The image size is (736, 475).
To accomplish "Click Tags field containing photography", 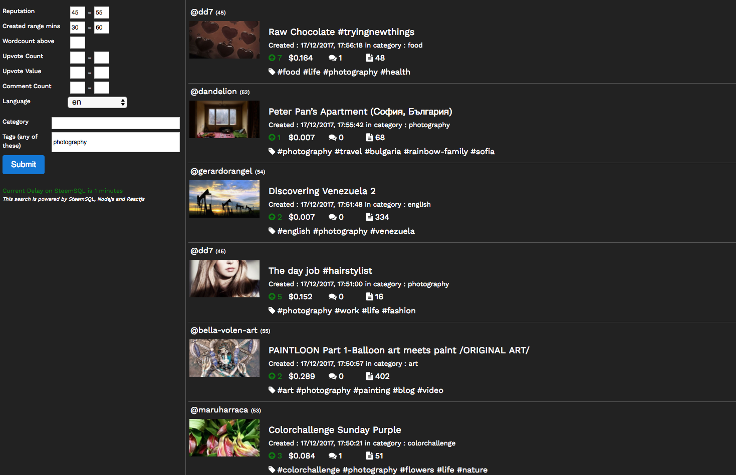I will point(116,142).
